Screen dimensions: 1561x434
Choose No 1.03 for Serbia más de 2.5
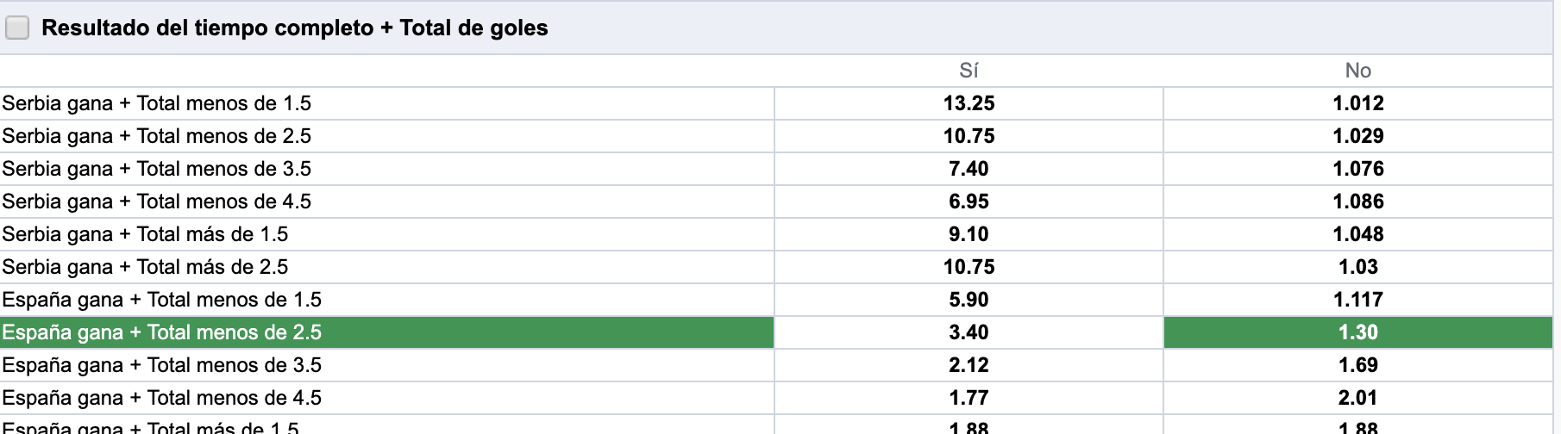[1357, 267]
